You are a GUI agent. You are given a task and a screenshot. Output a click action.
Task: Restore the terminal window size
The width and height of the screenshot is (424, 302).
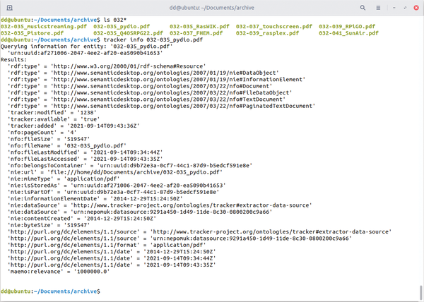405,8
